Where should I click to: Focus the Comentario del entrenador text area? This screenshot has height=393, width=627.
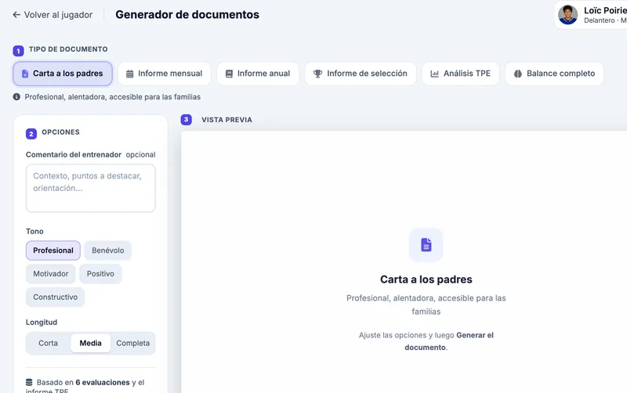(90, 188)
